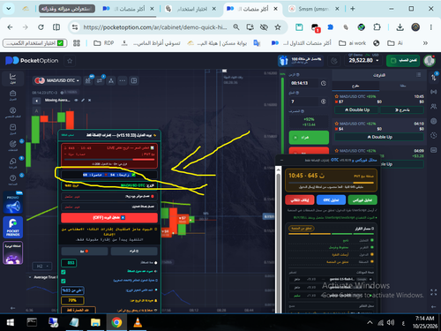This screenshot has width=441, height=331.
Task: Open the express trades round icon right sidebar
Action: click(x=434, y=121)
